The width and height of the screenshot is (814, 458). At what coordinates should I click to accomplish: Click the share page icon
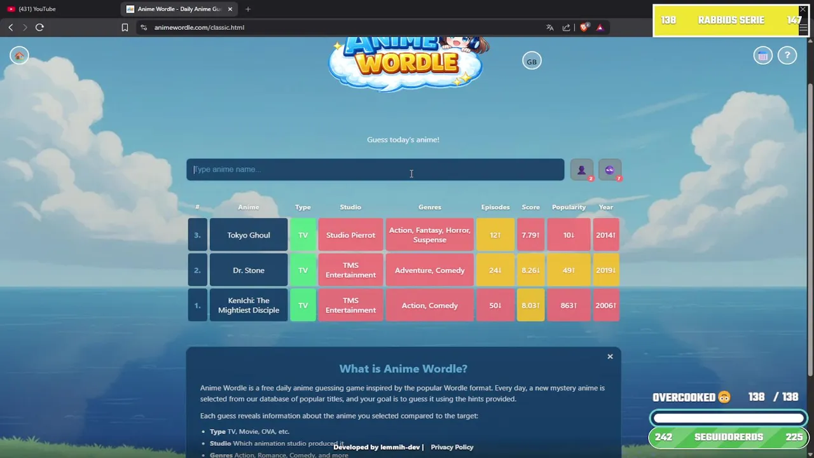(566, 27)
